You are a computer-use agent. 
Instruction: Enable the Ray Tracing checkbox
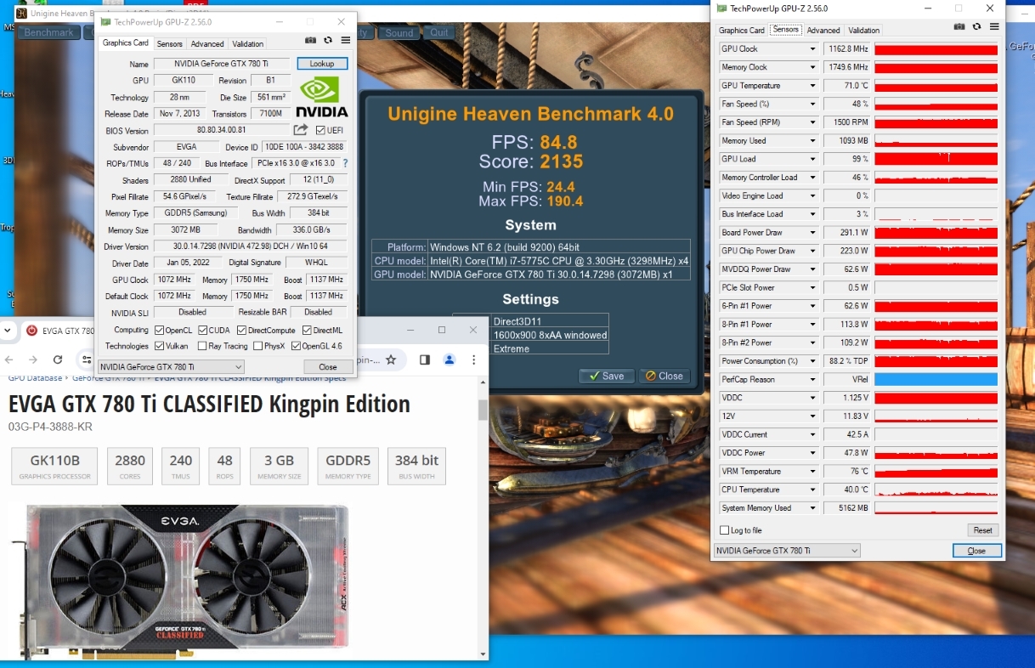point(202,346)
